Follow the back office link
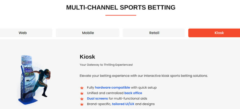 (133, 93)
